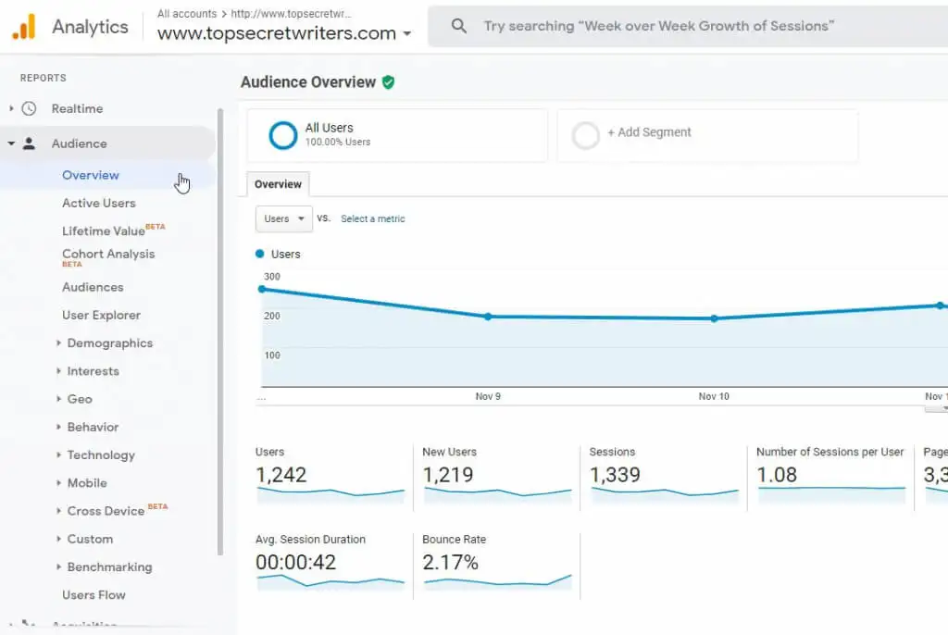Image resolution: width=948 pixels, height=635 pixels.
Task: Click the Users 1,242 metric card
Action: [x=331, y=477]
